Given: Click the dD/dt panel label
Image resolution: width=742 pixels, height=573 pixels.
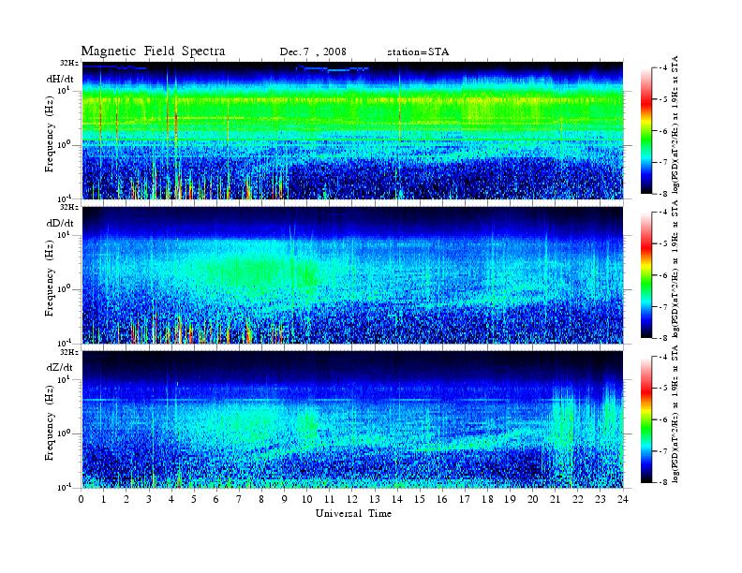Looking at the screenshot, I should pos(60,223).
